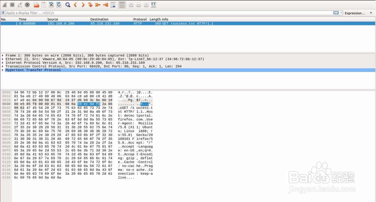Zoom out main window text
This screenshot has height=202, width=376.
pyautogui.click(x=139, y=5)
